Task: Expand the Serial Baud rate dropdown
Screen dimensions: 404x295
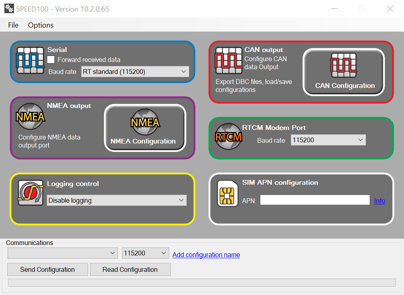Action: [x=135, y=72]
